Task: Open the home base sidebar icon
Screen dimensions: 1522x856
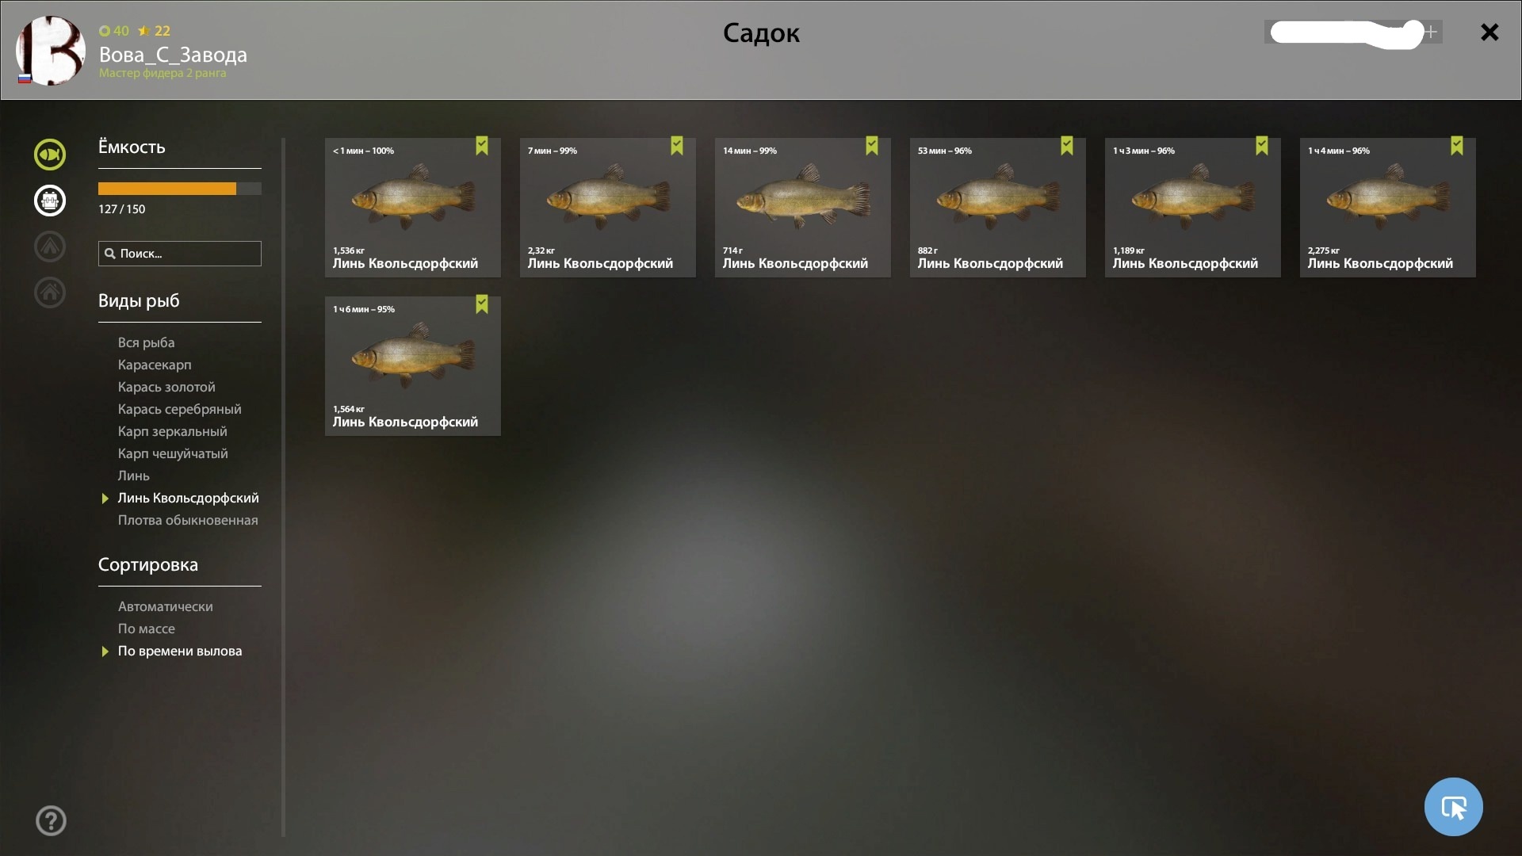Action: coord(49,292)
